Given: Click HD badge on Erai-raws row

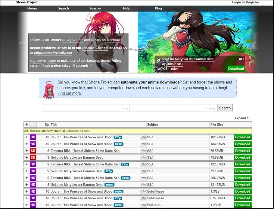Looking at the screenshot, I should [x=33, y=205].
